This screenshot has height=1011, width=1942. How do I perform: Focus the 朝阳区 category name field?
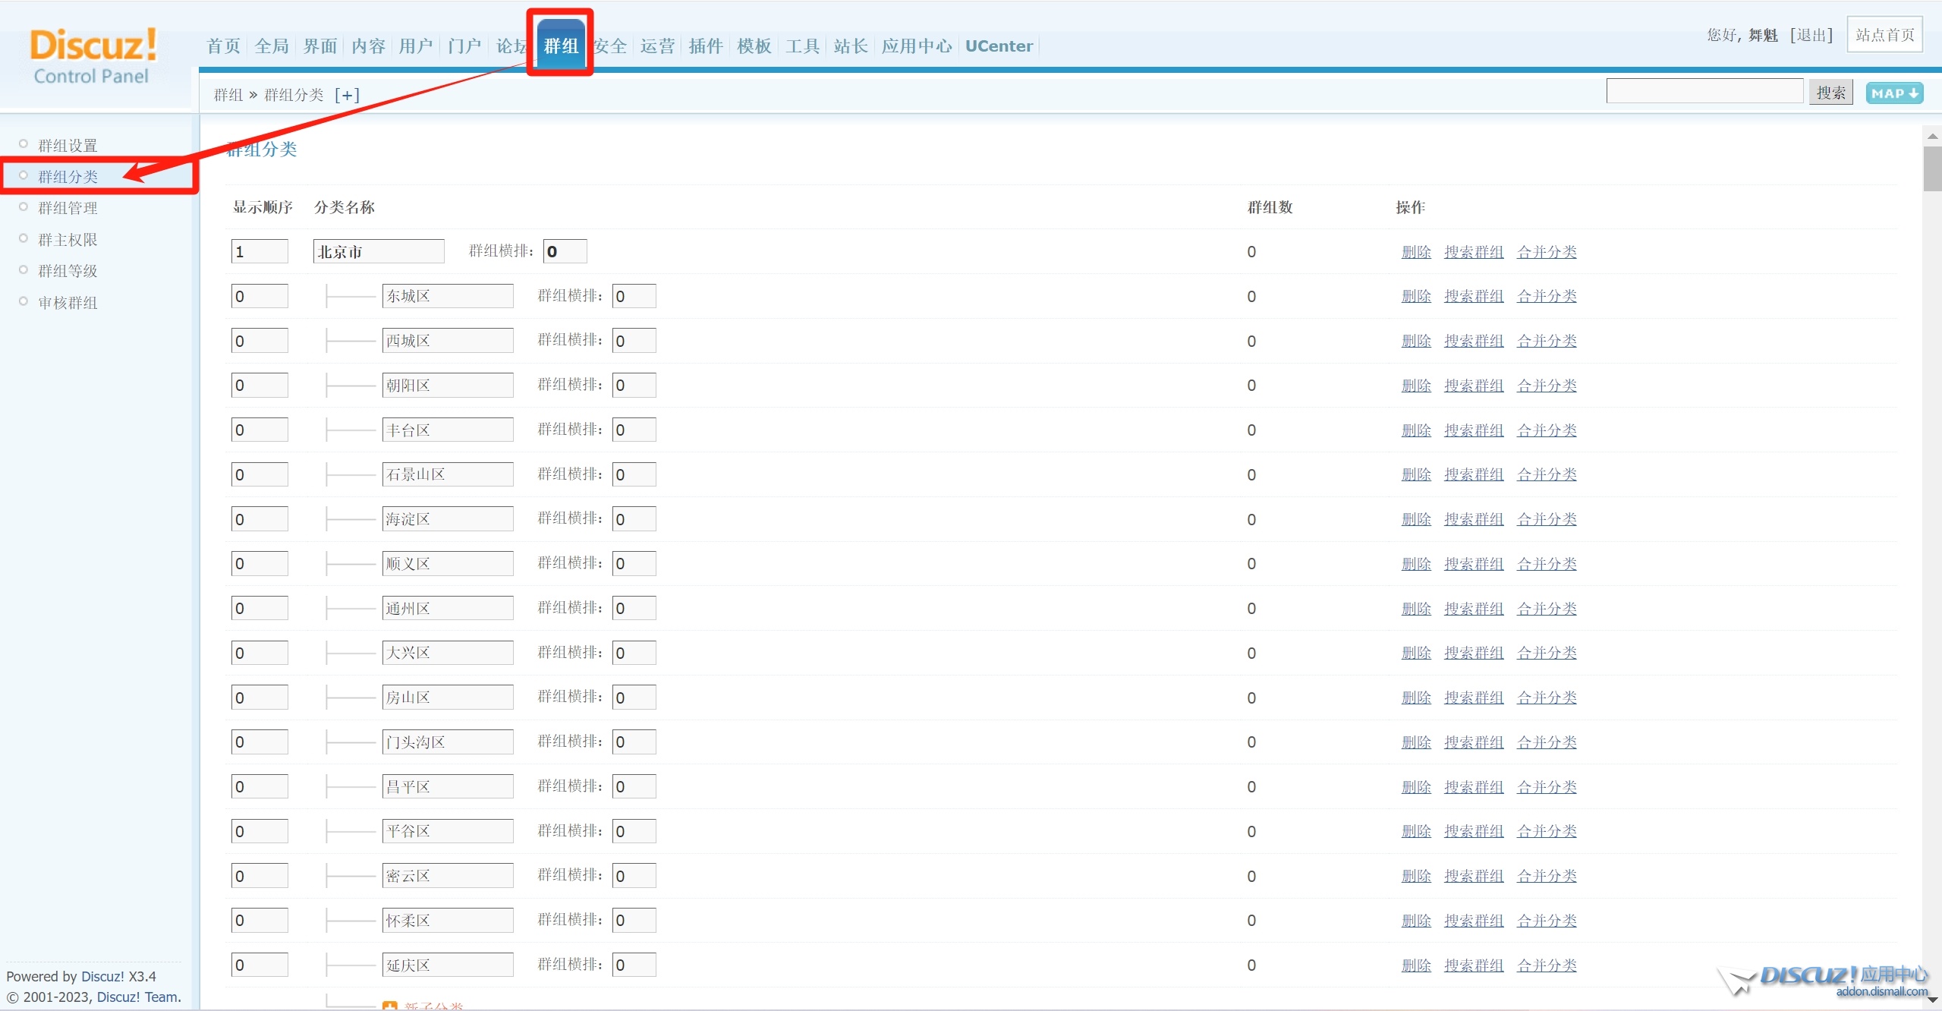click(447, 386)
